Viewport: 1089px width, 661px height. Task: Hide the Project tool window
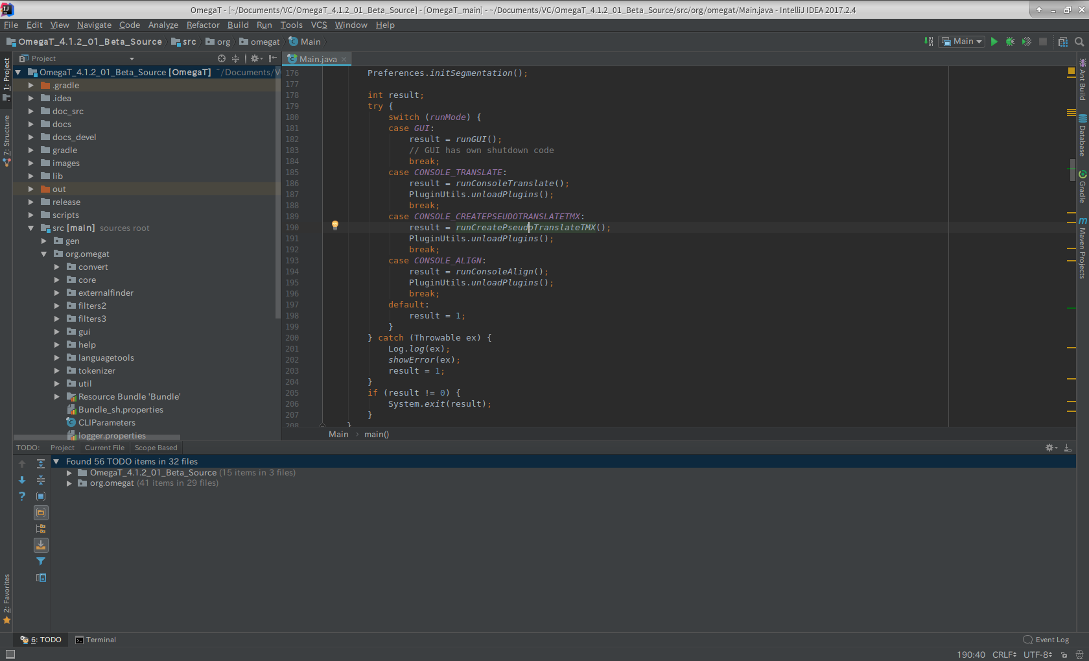[273, 58]
